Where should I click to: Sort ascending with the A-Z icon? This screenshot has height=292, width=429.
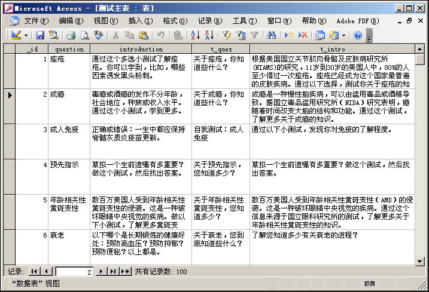click(x=195, y=35)
